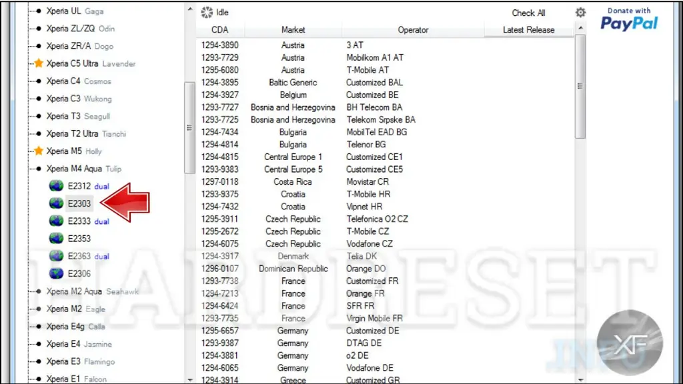
Task: Click the device tree scrollbar thumb
Action: pyautogui.click(x=189, y=127)
